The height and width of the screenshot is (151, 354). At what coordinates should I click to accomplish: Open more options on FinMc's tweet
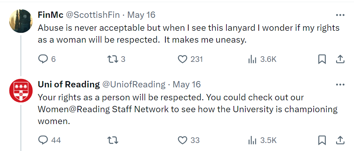coord(340,15)
